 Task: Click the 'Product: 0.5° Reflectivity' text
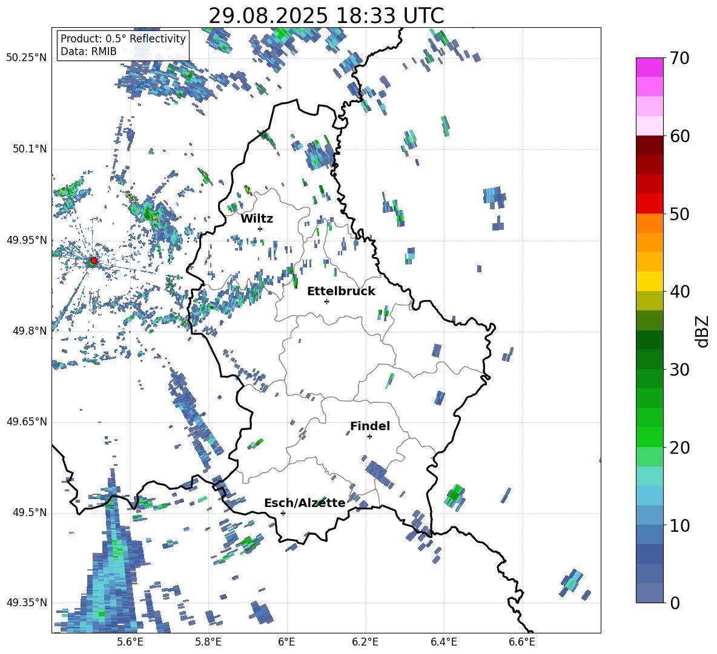click(123, 38)
